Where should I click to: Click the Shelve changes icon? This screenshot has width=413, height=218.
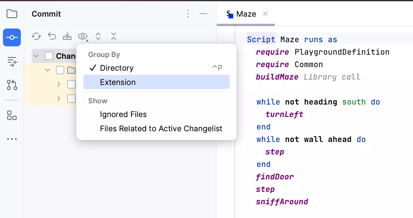(68, 37)
